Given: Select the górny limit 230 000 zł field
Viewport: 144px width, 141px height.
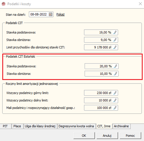Looking at the screenshot, I should point(101,93).
